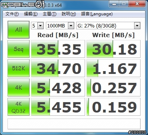
Task: Click the Seq write value 30.18
Action: (113, 49)
